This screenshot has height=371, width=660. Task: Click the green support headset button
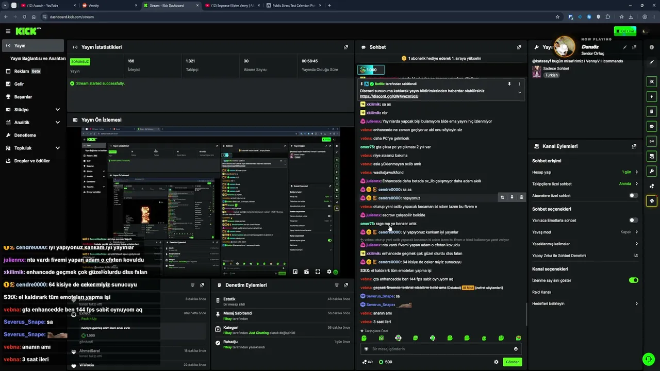pos(648,359)
